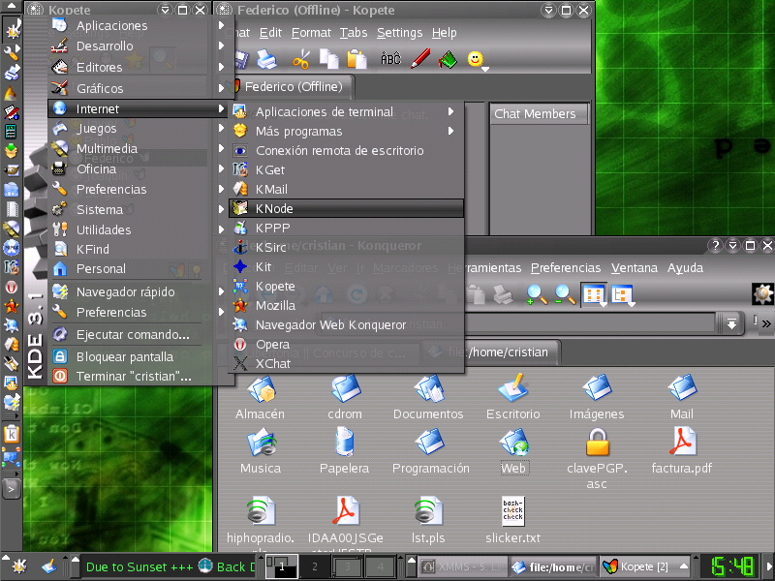
Task: Open Ayuda menu in Konqueror
Action: click(685, 268)
